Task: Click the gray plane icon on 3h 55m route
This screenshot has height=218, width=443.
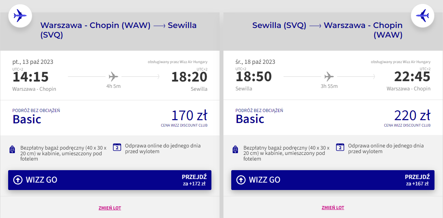Action: coord(329,76)
